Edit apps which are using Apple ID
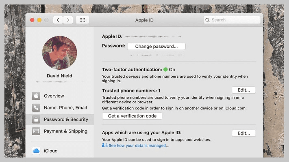 [243, 133]
